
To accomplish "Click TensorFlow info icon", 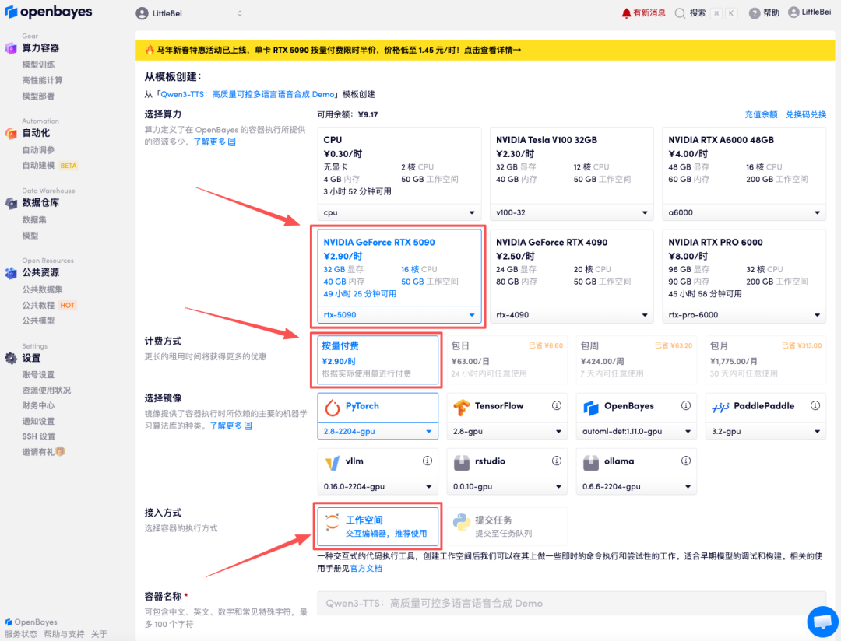I will [x=557, y=406].
